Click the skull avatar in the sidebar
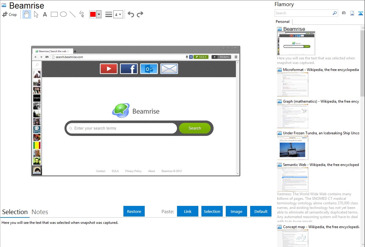365x247 pixels. tap(37, 129)
